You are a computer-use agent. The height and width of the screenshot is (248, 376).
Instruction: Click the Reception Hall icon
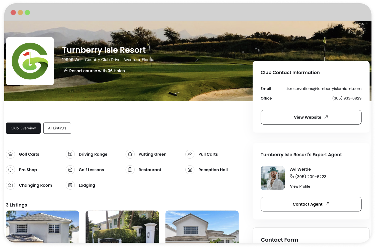point(190,170)
